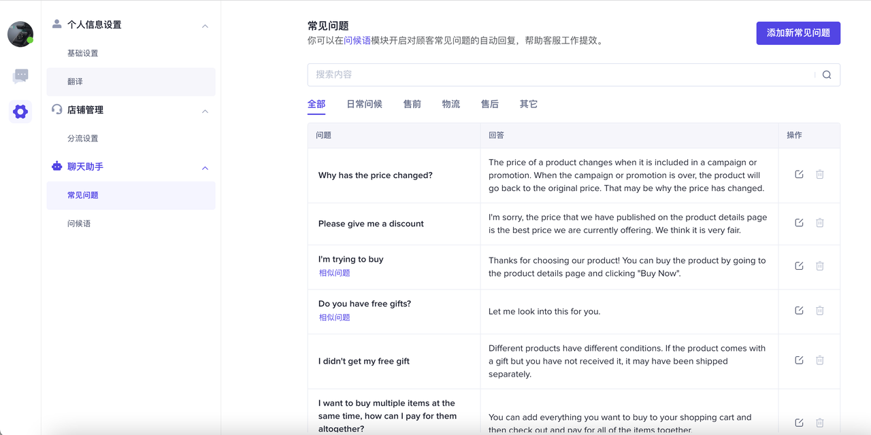Viewport: 871px width, 435px height.
Task: Switch to the 物流 tab
Action: (450, 104)
